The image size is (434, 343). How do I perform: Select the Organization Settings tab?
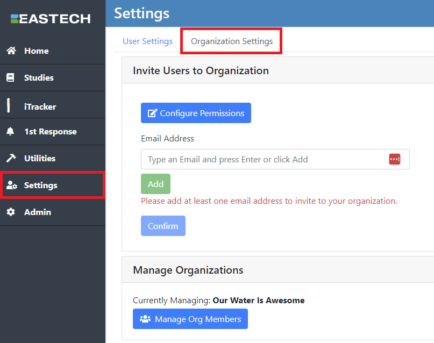[x=232, y=41]
